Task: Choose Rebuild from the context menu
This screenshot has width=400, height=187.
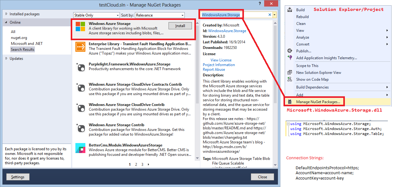Action: tap(302, 17)
